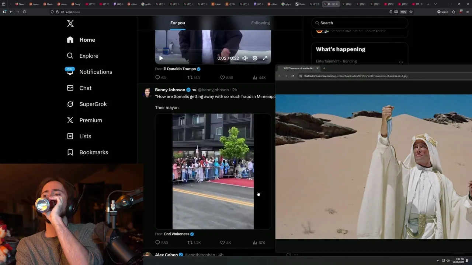Click the @bennyjohnson handle

214,90
